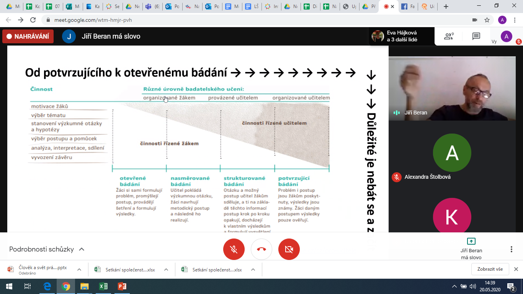523x294 pixels.
Task: Select Alexandra Štolbová participant tile
Action: pos(452,157)
